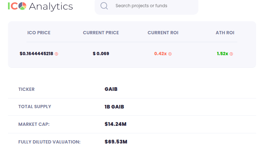
Task: Focus the Search projects or funds field
Action: pyautogui.click(x=152, y=6)
